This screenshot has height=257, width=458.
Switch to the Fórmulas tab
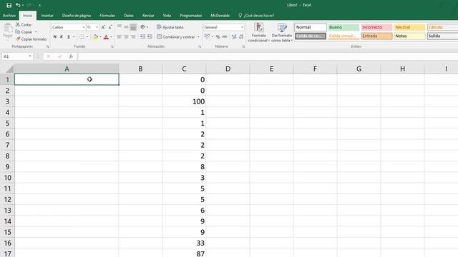107,16
